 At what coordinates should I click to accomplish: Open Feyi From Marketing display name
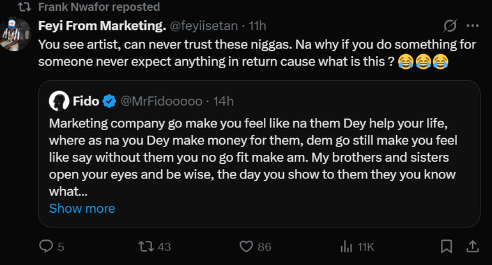pos(102,26)
